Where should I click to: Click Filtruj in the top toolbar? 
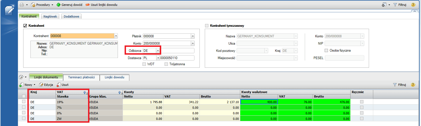click(399, 5)
